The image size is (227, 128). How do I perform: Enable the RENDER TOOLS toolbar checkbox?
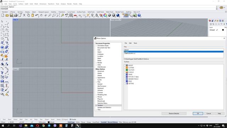tap(125, 79)
